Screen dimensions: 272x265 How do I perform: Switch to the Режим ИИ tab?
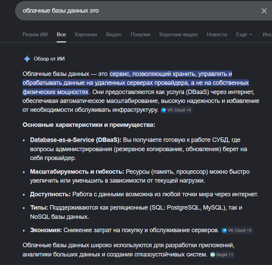tap(35, 35)
